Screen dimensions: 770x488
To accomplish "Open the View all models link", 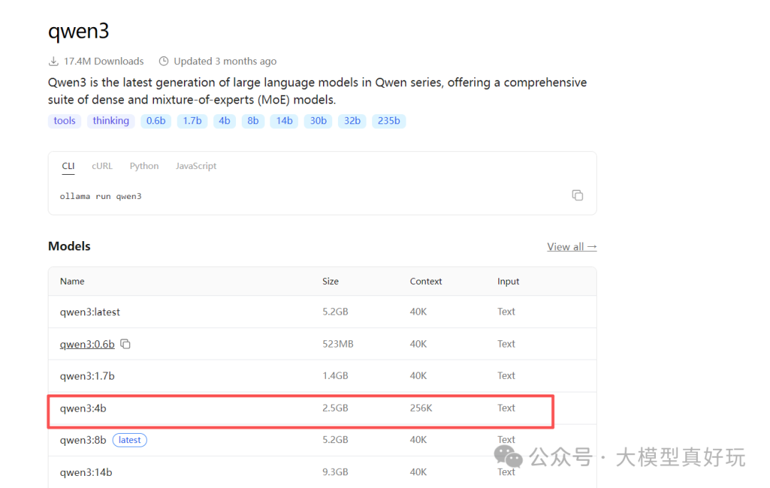I will [572, 247].
